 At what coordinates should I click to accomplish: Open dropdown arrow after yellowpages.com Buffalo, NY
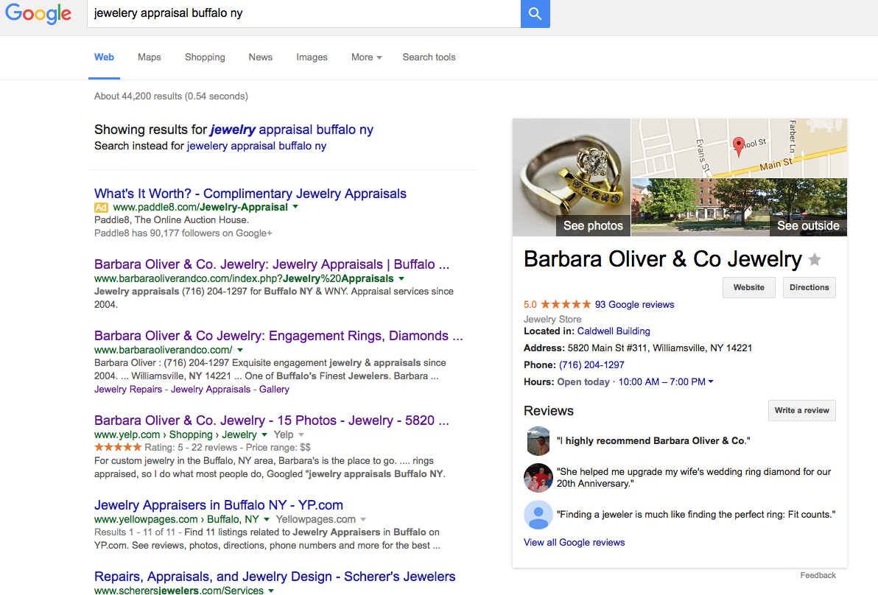tap(267, 519)
